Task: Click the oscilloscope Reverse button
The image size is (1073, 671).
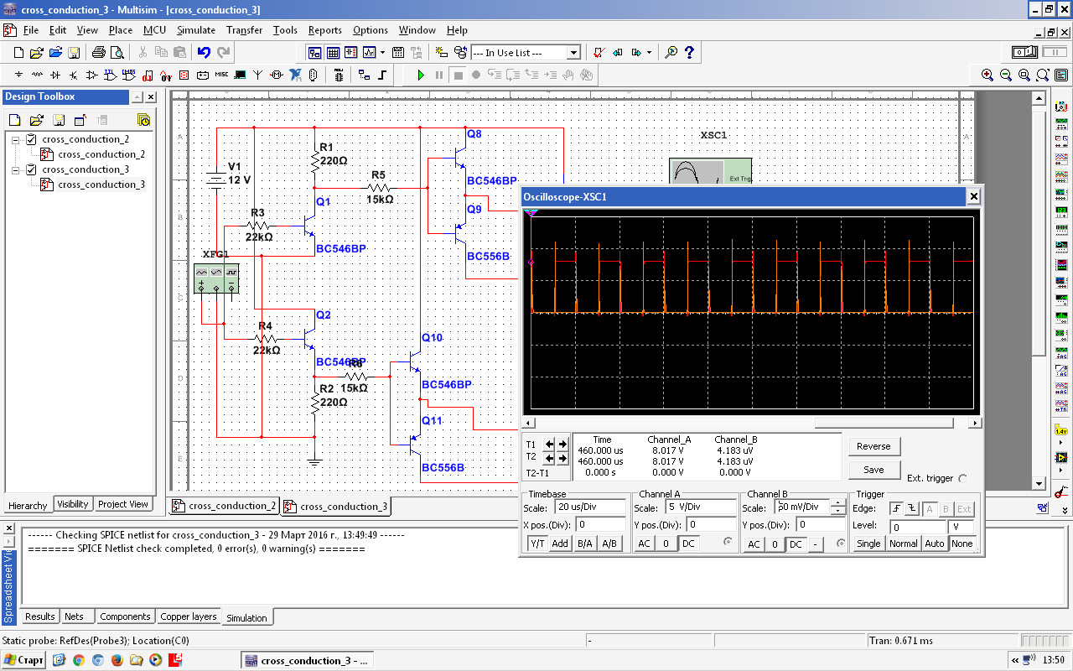Action: pyautogui.click(x=873, y=446)
